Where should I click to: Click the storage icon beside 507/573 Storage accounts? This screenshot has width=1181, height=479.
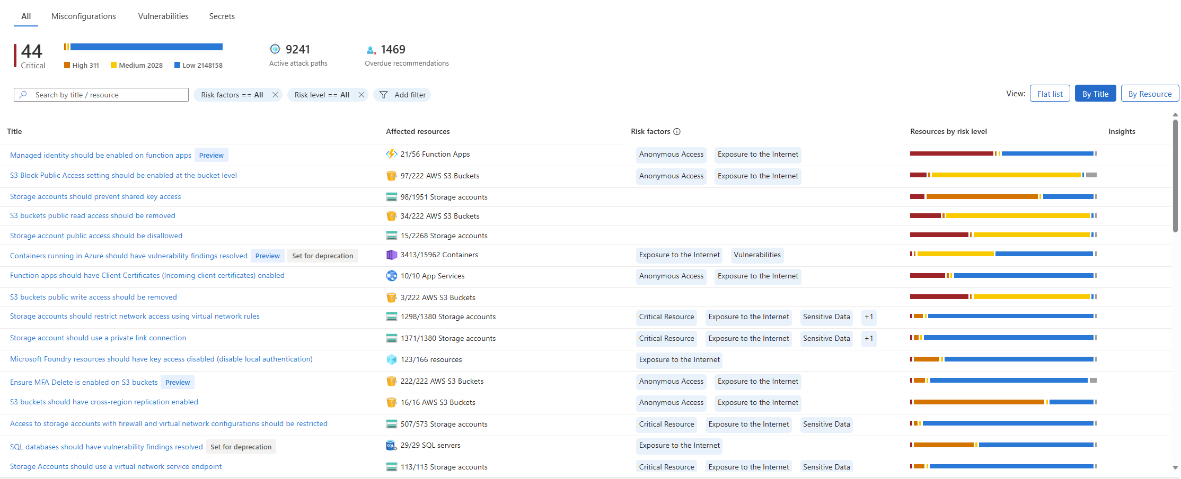tap(392, 424)
